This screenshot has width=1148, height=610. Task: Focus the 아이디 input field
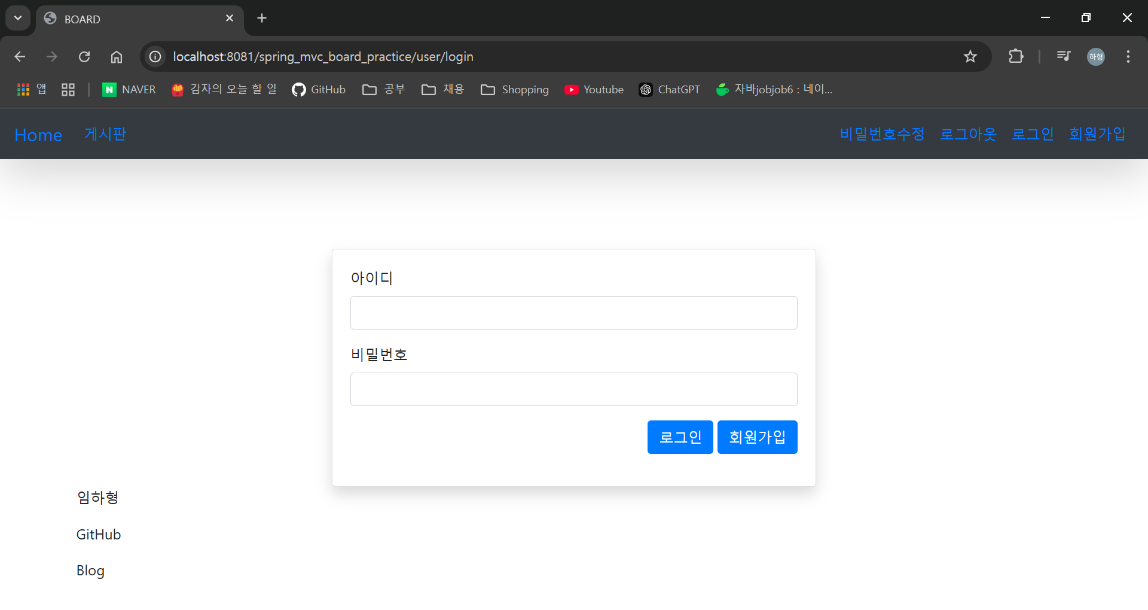coord(574,313)
